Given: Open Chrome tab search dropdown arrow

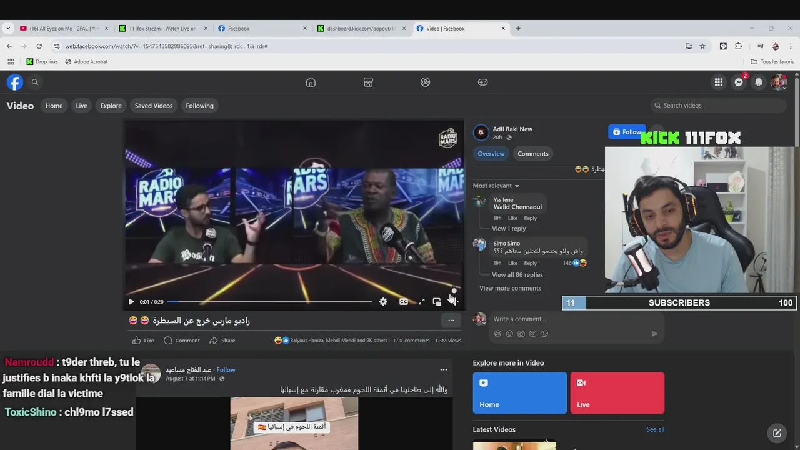Looking at the screenshot, I should click(x=8, y=28).
